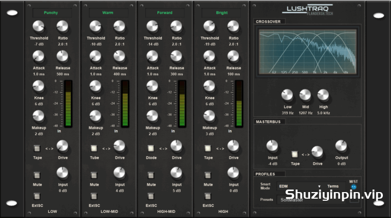Open the Warm character selector
This screenshot has width=391, height=218.
(108, 13)
